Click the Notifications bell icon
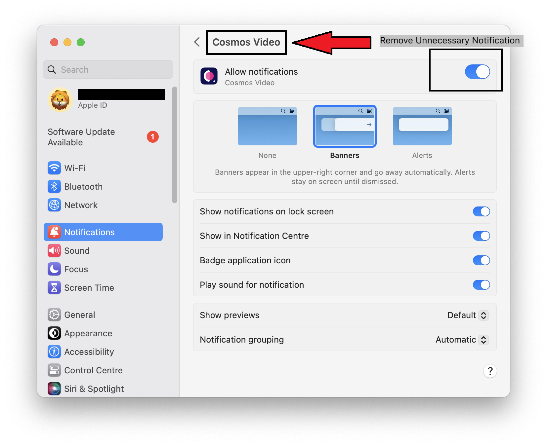This screenshot has height=446, width=547. 54,232
